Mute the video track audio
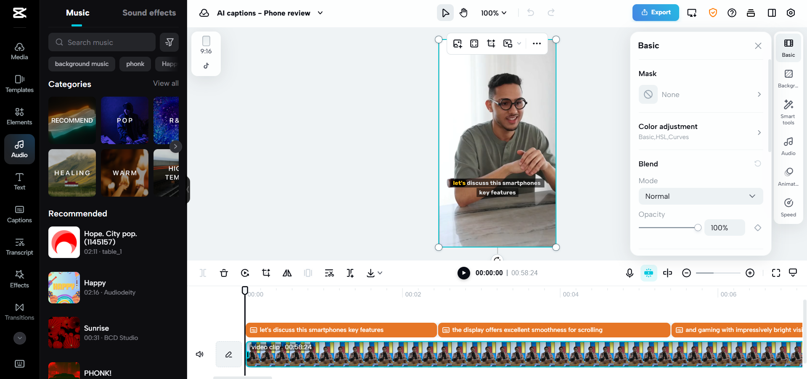The height and width of the screenshot is (379, 807). pyautogui.click(x=199, y=354)
